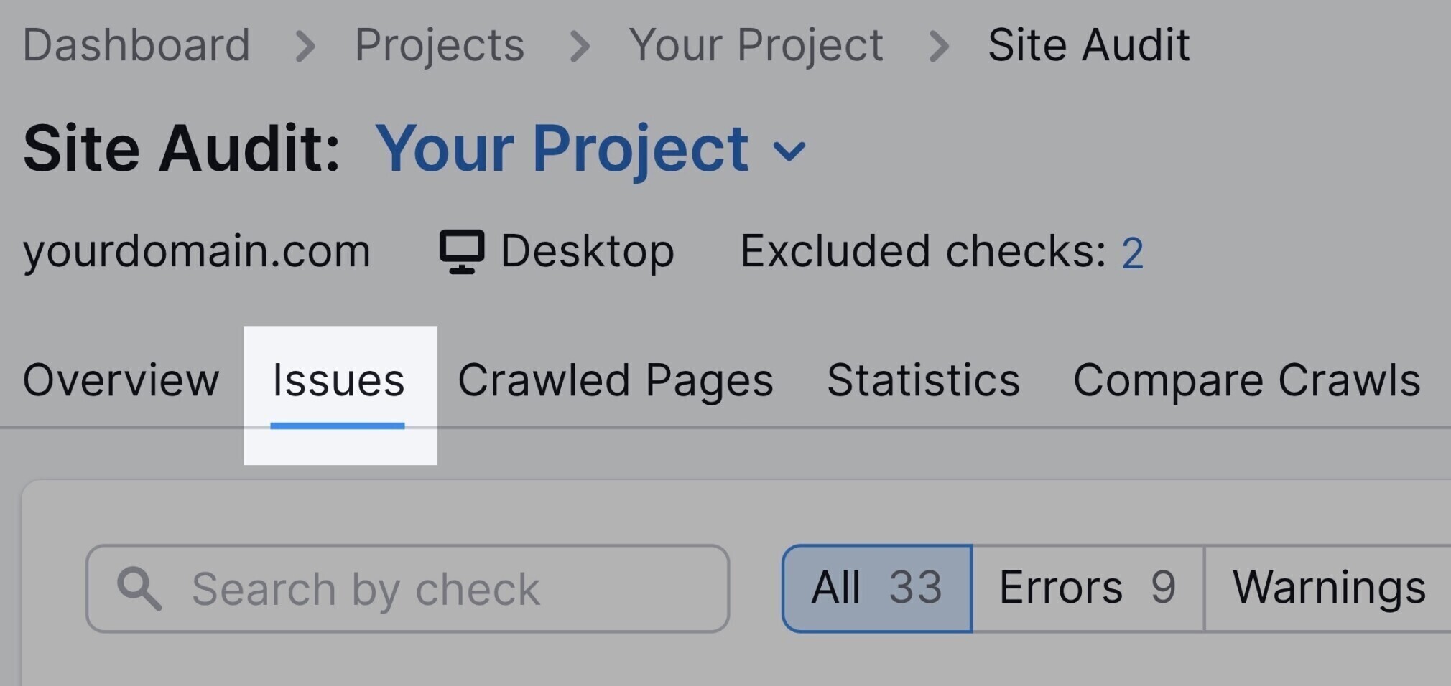Click the chevron before Site Audit breadcrumb
1451x686 pixels.
938,47
